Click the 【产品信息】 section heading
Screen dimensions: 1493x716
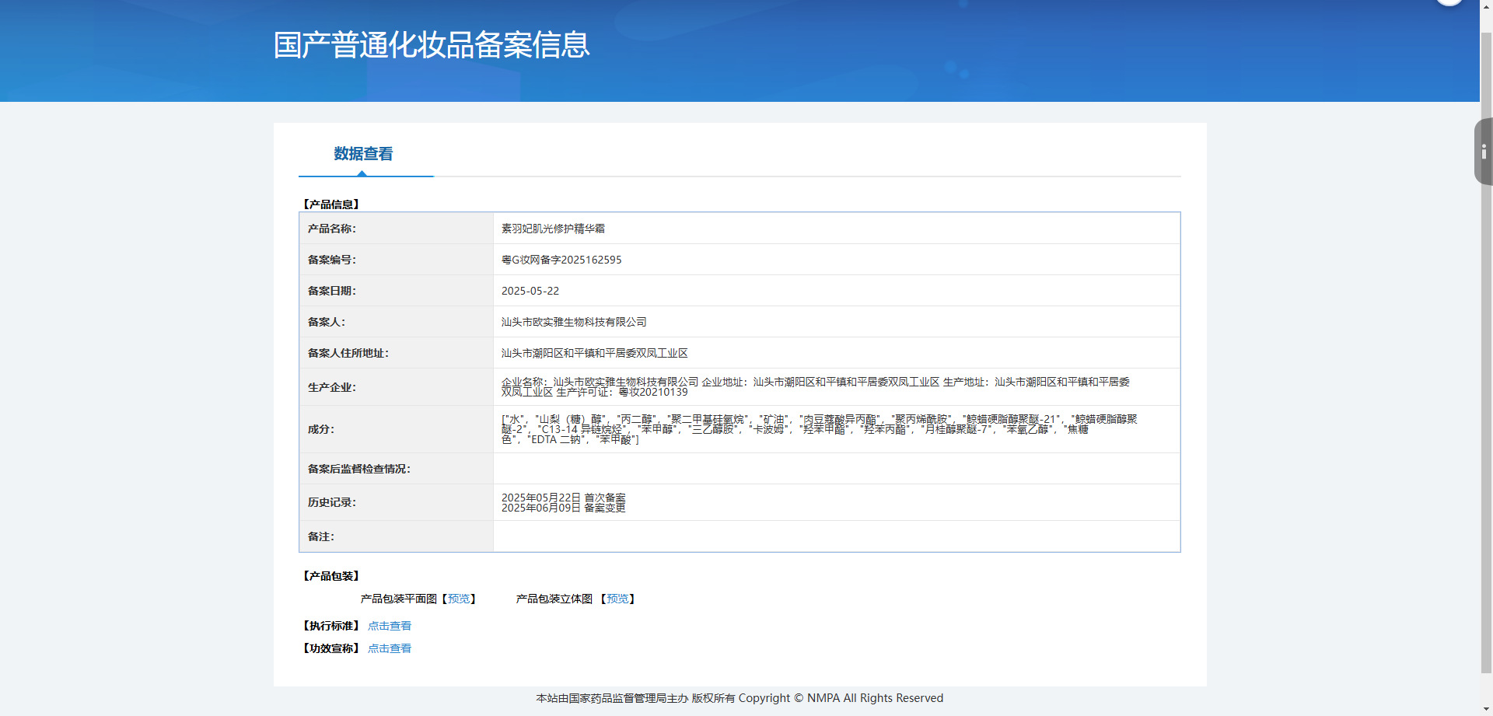(x=330, y=204)
